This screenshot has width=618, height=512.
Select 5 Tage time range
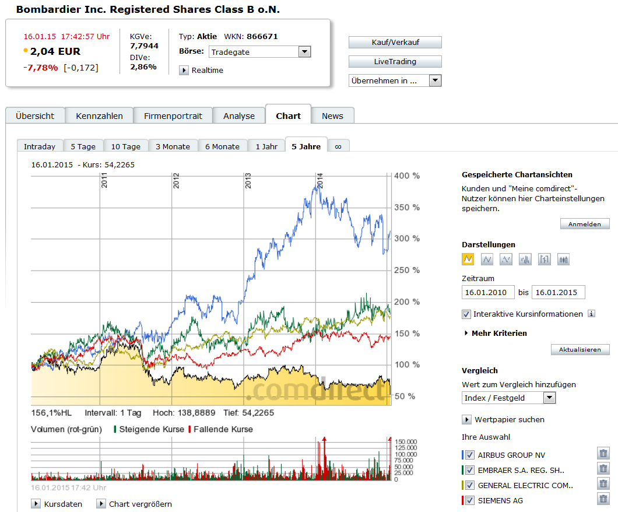(x=83, y=146)
